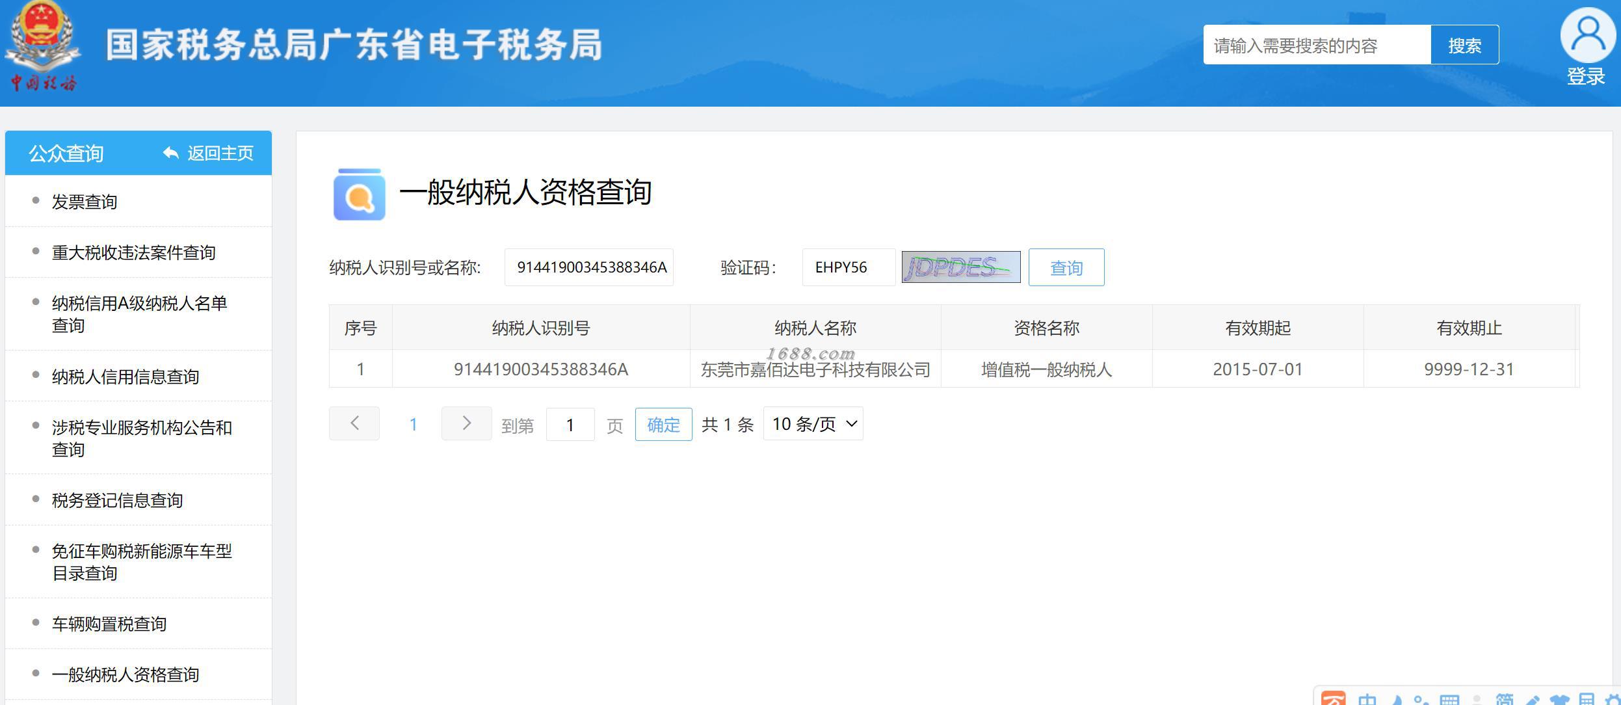1621x705 pixels.
Task: Go to next page with right chevron
Action: coord(466,423)
